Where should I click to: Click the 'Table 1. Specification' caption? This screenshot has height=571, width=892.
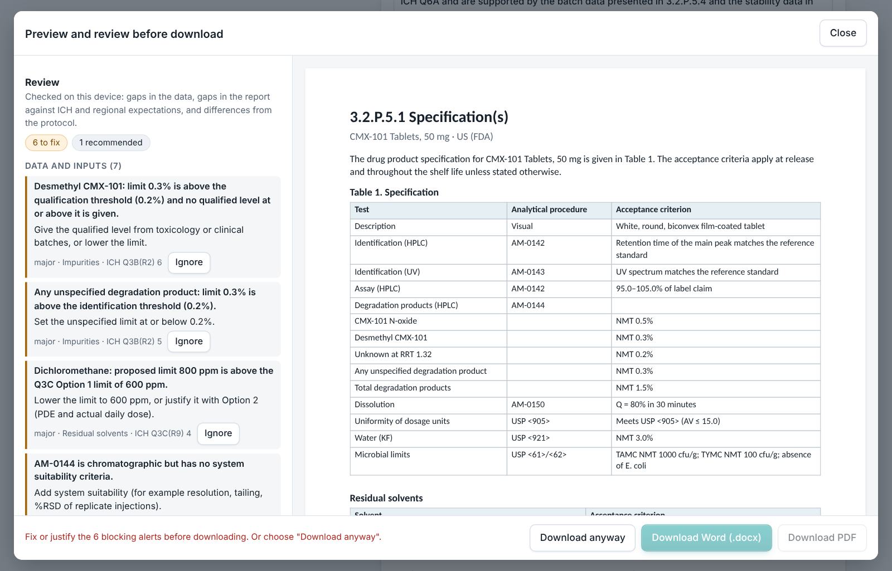(394, 192)
